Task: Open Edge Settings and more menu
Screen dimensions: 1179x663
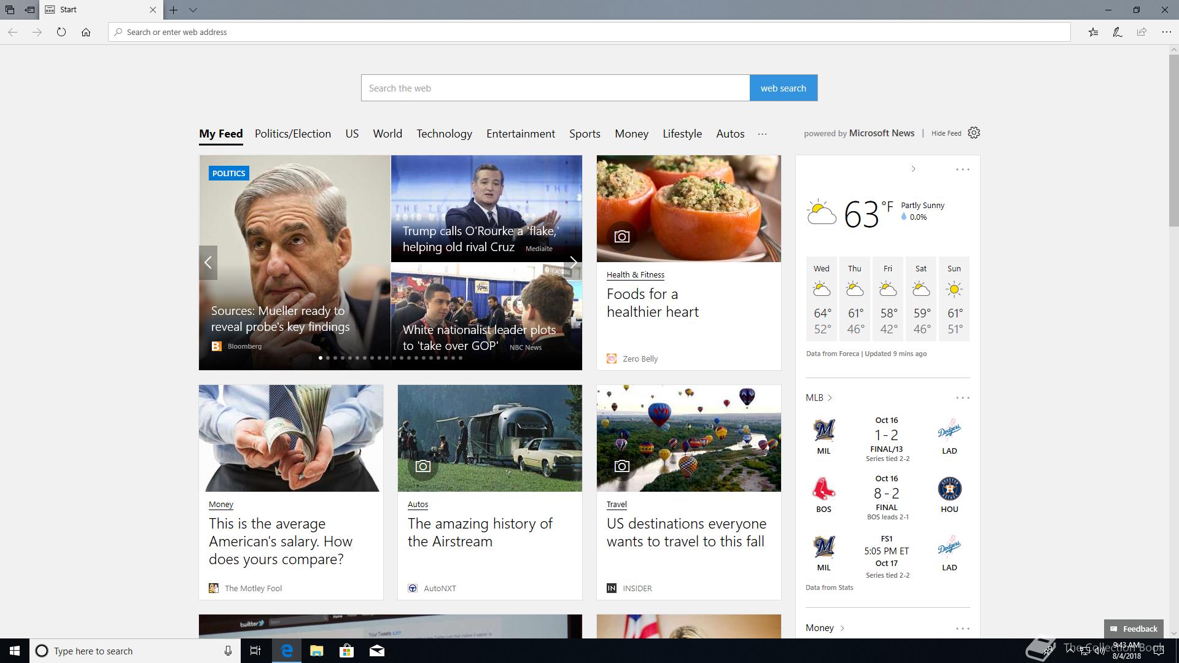Action: click(1166, 32)
